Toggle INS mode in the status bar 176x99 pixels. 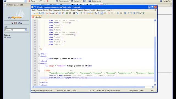tap(152, 91)
